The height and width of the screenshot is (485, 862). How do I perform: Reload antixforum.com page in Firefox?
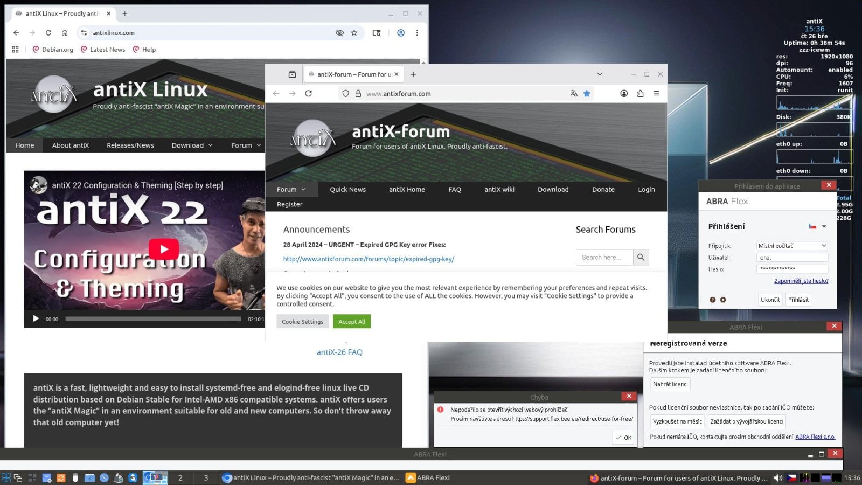pyautogui.click(x=309, y=93)
